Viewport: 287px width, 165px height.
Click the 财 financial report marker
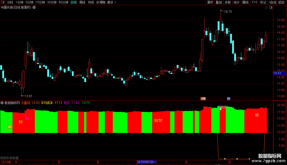tap(229, 98)
